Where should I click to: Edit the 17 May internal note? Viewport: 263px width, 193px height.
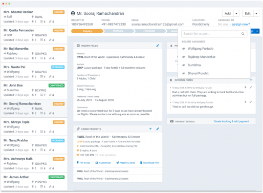point(251,102)
